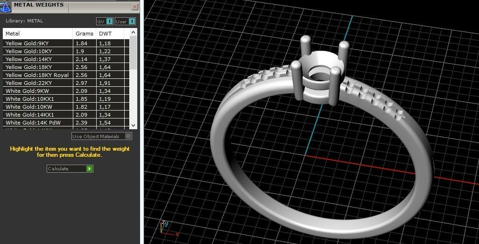Click the 1,54 DWT value for 14K PdW
The width and height of the screenshot is (479, 244).
click(105, 122)
